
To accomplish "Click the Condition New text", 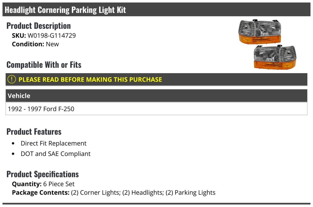I will (x=35, y=44).
